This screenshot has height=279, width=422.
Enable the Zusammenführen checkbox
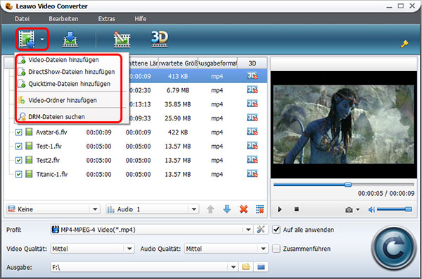pos(276,249)
